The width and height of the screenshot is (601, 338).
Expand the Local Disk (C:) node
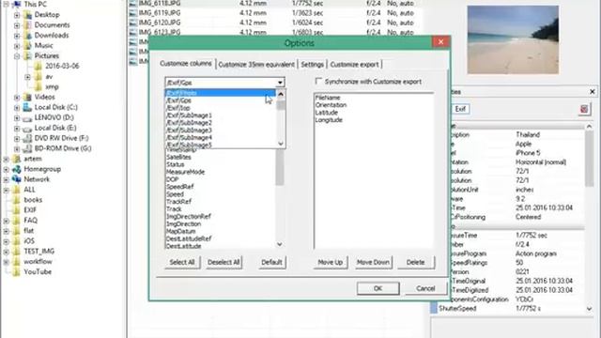point(17,108)
